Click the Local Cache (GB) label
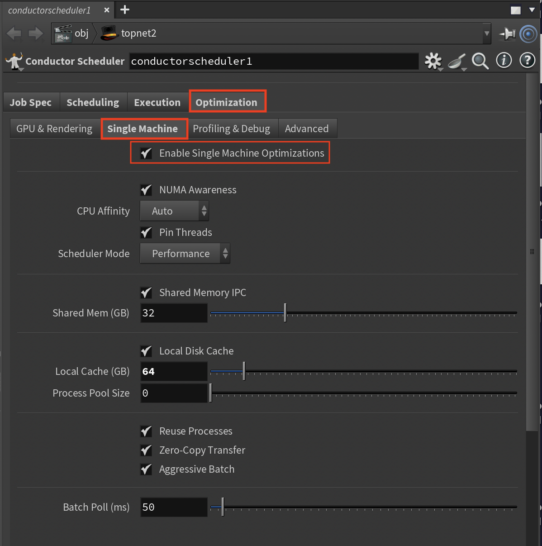 (x=92, y=371)
